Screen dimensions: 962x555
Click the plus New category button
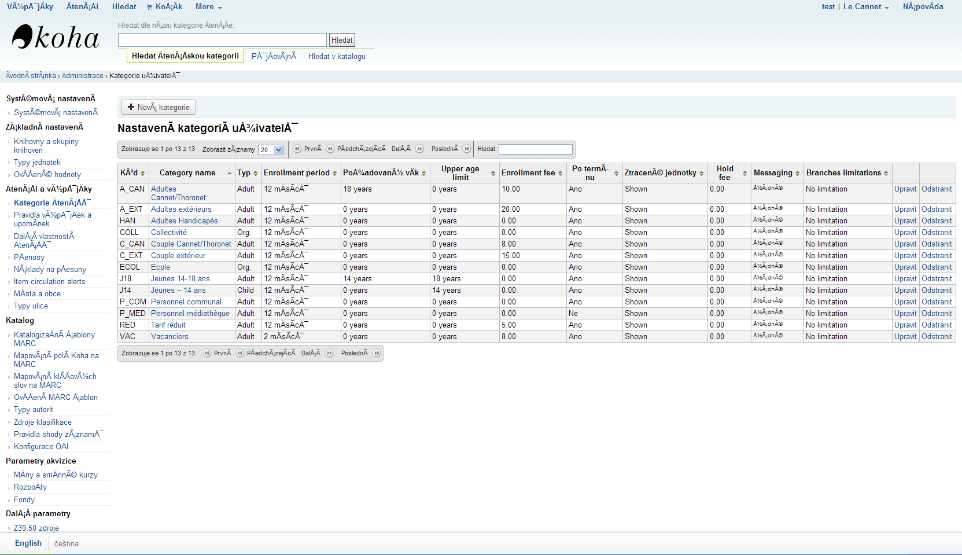159,107
